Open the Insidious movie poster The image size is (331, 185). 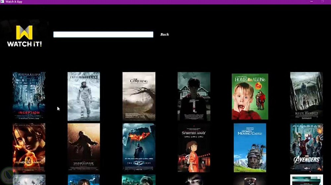[194, 96]
